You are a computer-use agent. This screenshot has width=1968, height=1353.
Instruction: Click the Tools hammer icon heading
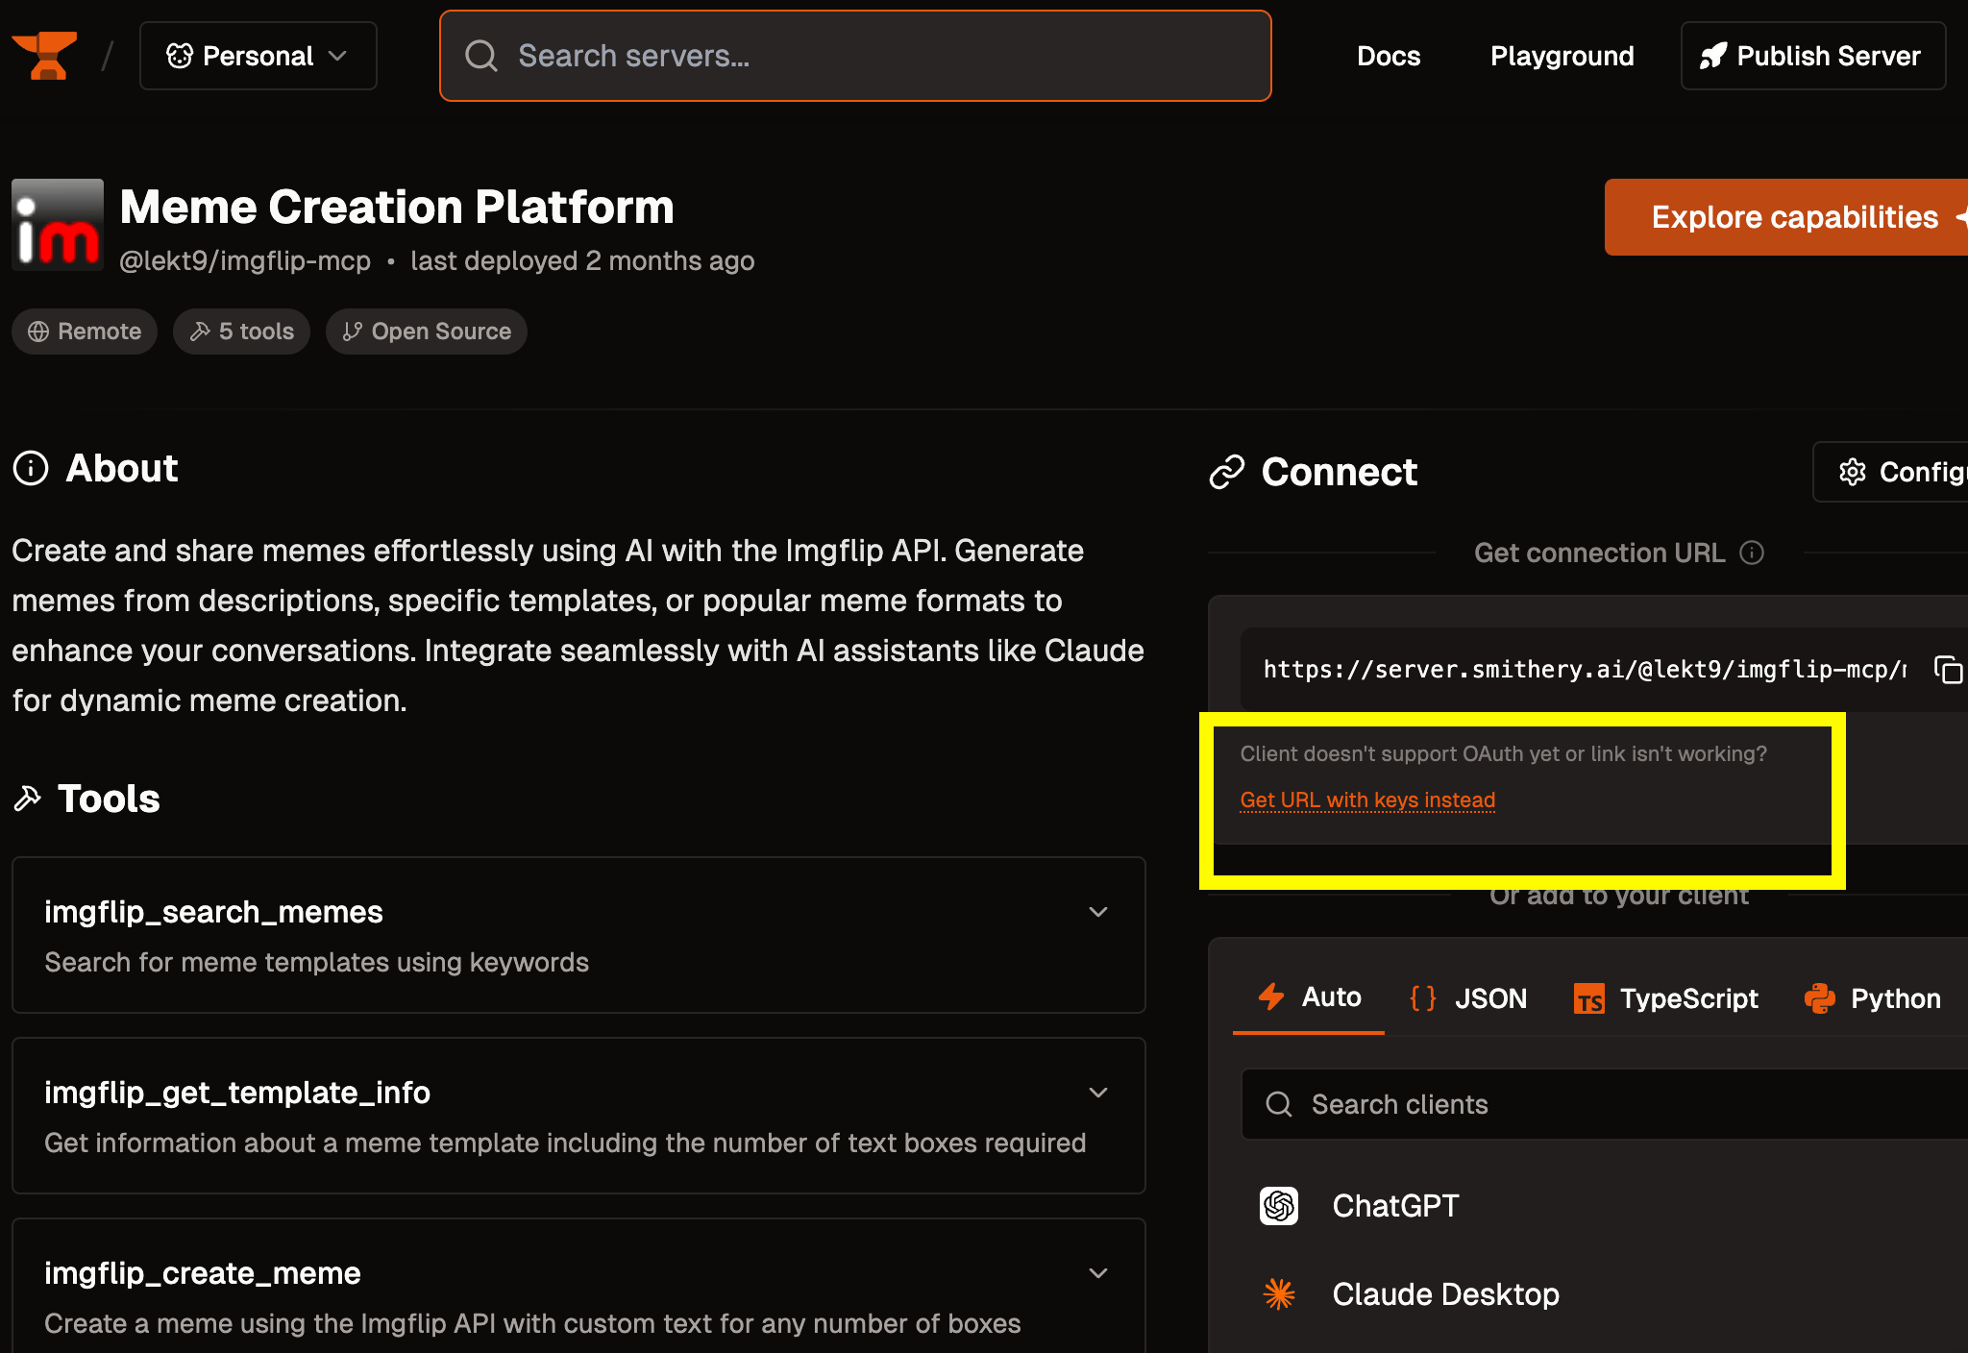pyautogui.click(x=28, y=799)
